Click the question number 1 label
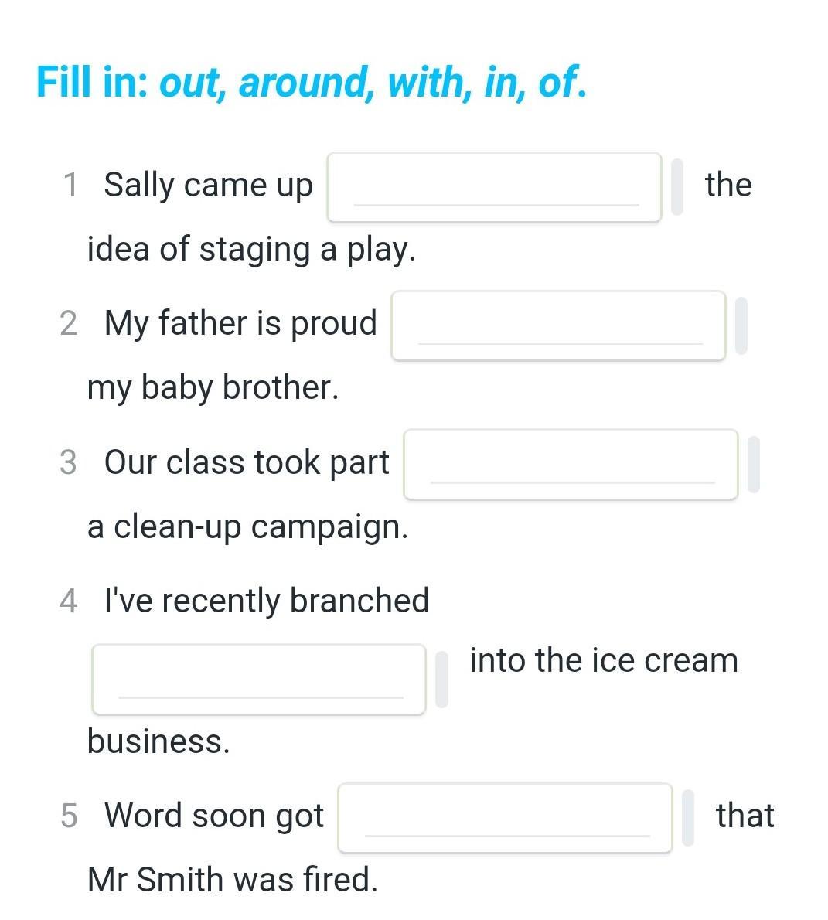The width and height of the screenshot is (828, 920). click(70, 185)
